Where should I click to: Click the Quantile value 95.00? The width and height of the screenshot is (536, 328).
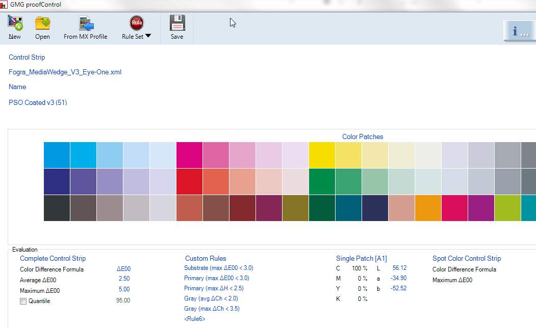point(123,300)
